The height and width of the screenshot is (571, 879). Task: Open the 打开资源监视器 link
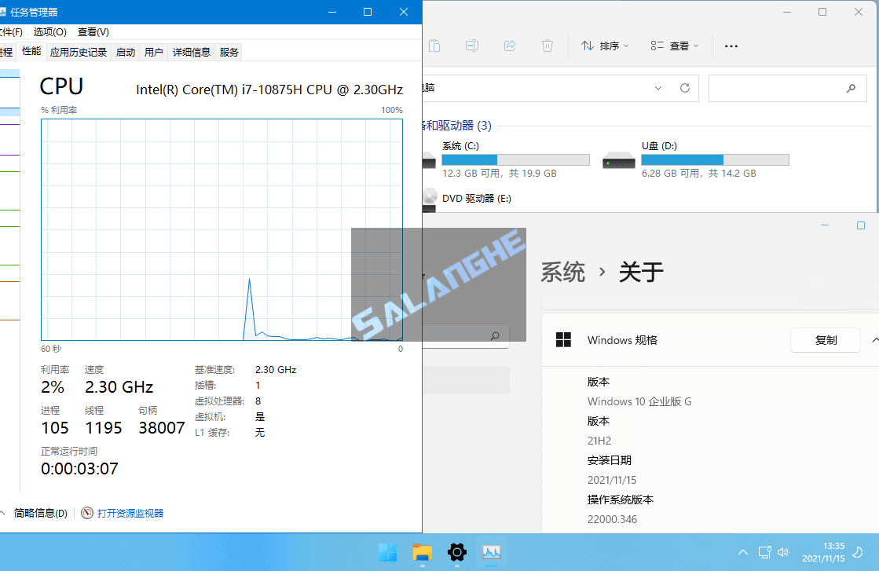pos(130,514)
